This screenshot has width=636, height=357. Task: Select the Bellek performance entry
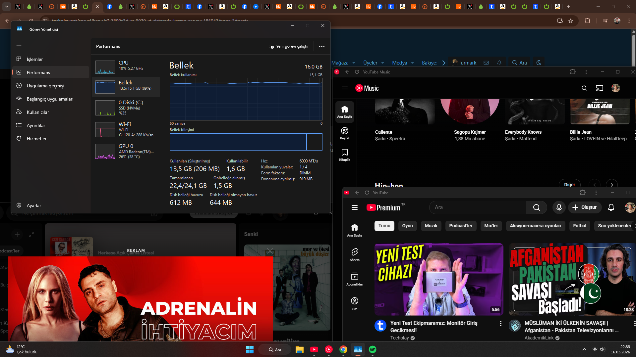click(x=126, y=87)
